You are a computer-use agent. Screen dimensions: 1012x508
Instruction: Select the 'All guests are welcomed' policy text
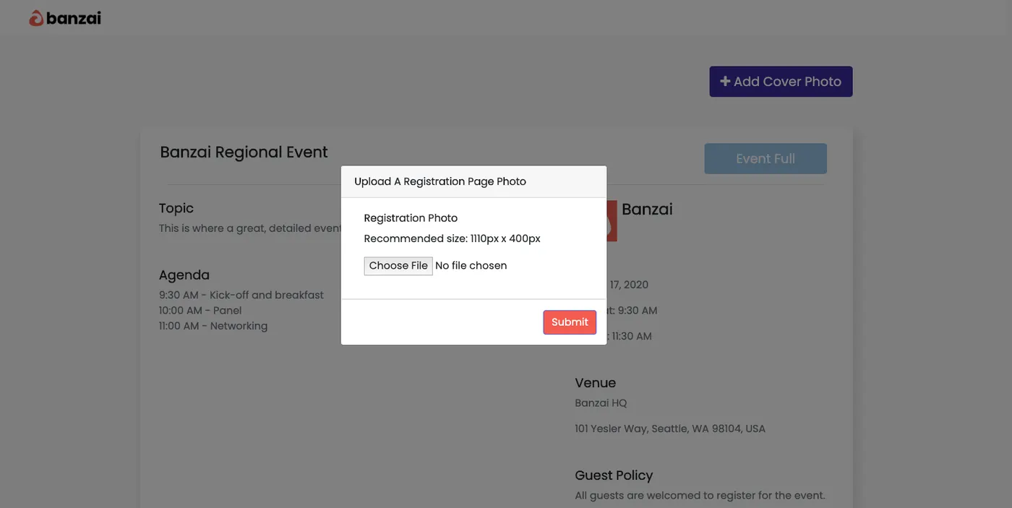pyautogui.click(x=700, y=496)
